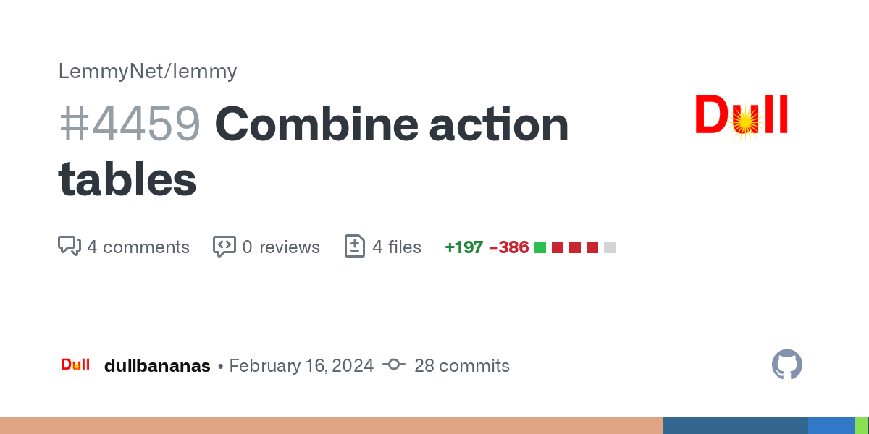This screenshot has width=869, height=434.
Task: Click the green diff stat square
Action: pos(540,247)
